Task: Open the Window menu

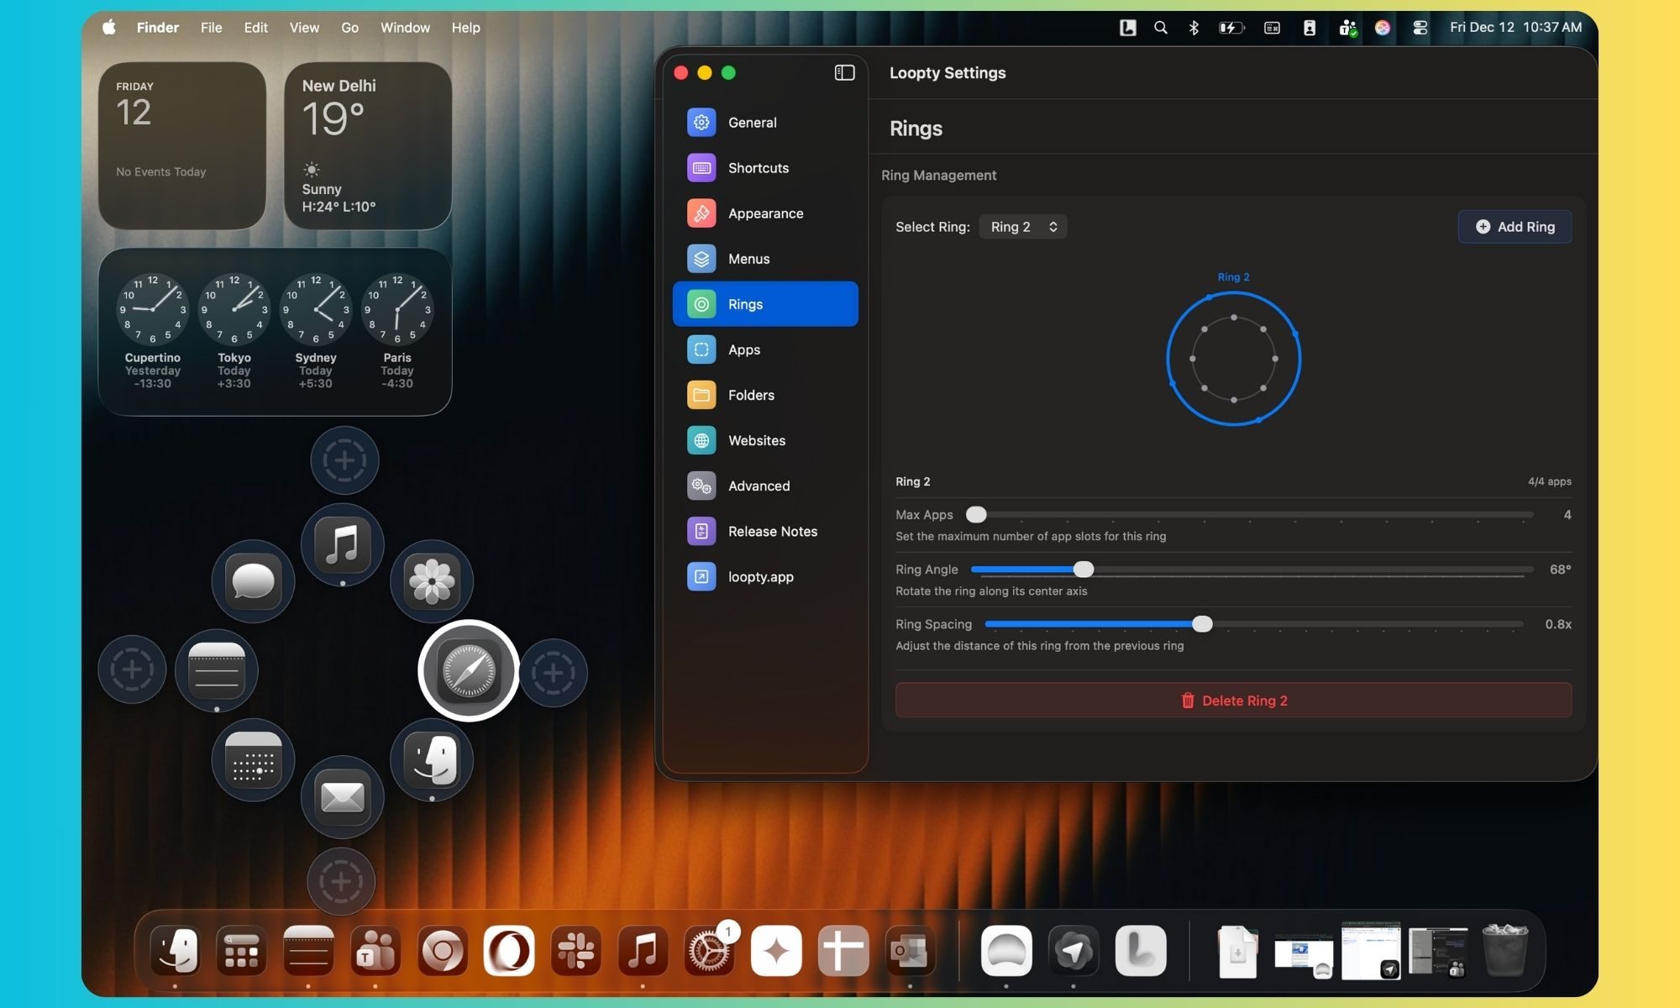Action: [405, 28]
